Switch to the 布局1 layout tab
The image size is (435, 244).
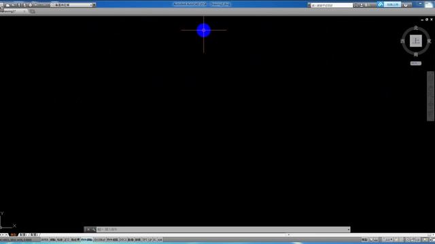(x=23, y=235)
